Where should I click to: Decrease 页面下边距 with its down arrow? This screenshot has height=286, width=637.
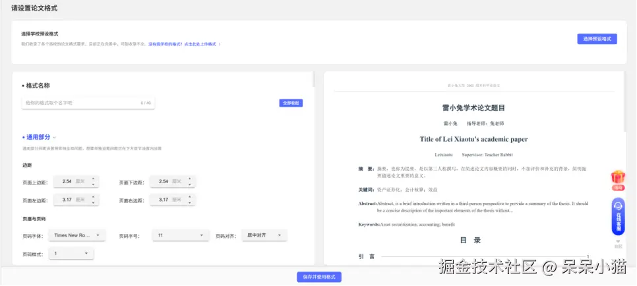click(x=189, y=185)
